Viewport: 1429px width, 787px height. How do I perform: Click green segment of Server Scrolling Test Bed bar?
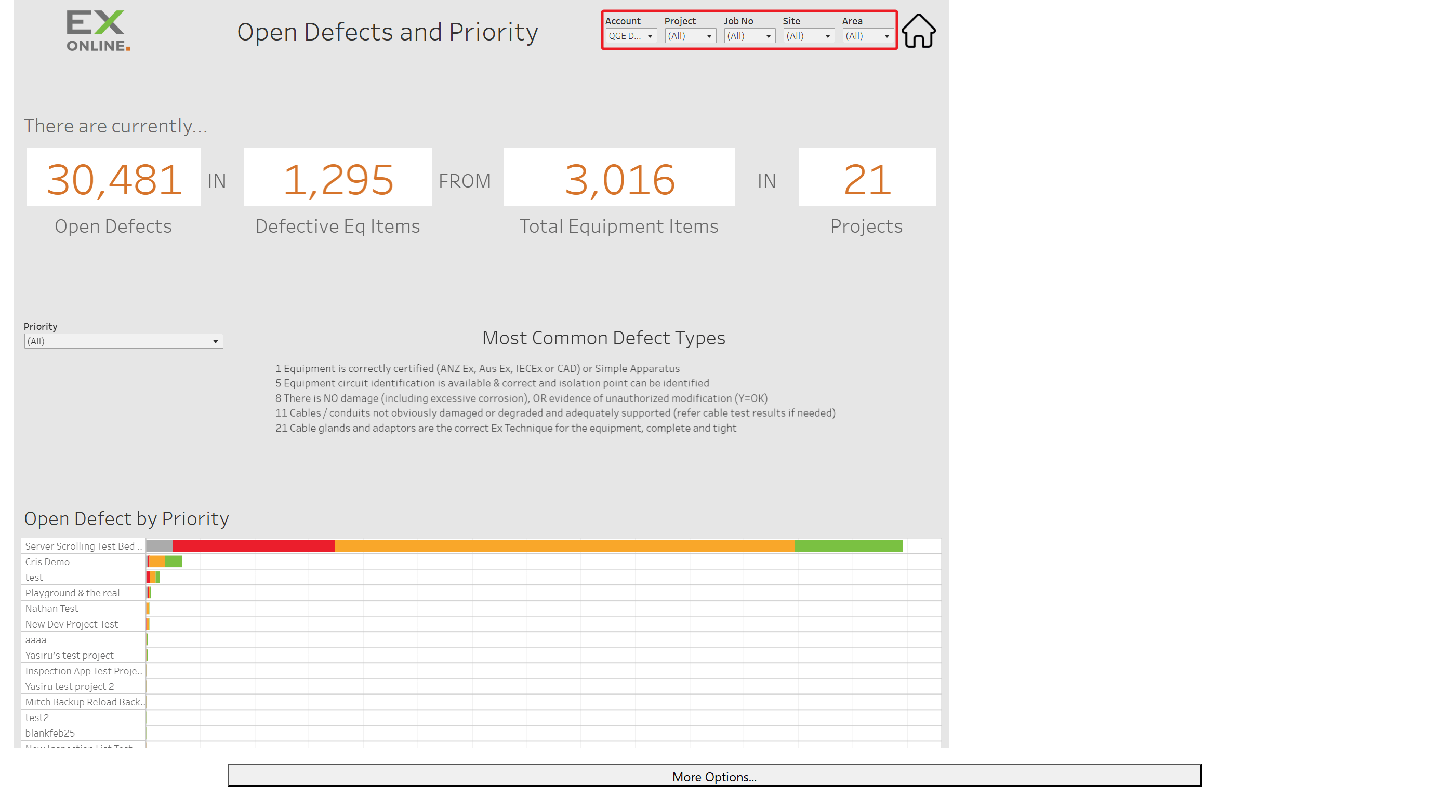point(848,546)
